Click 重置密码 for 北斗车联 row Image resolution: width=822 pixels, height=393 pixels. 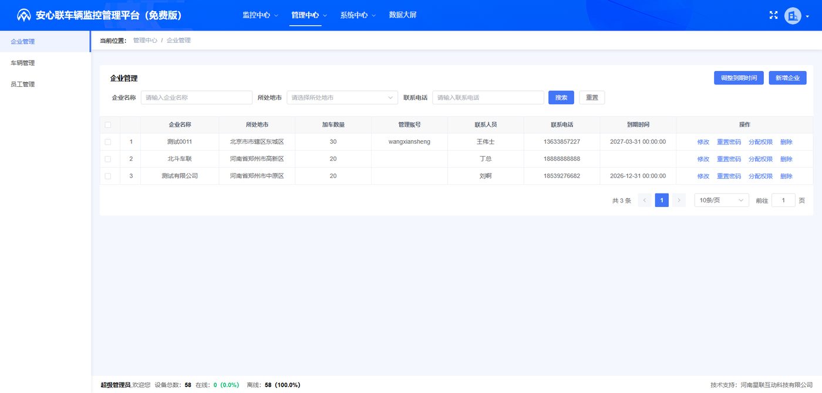point(729,159)
